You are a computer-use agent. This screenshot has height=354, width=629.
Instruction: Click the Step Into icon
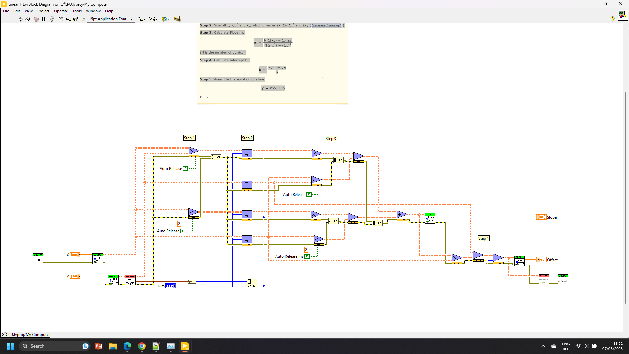[68, 19]
